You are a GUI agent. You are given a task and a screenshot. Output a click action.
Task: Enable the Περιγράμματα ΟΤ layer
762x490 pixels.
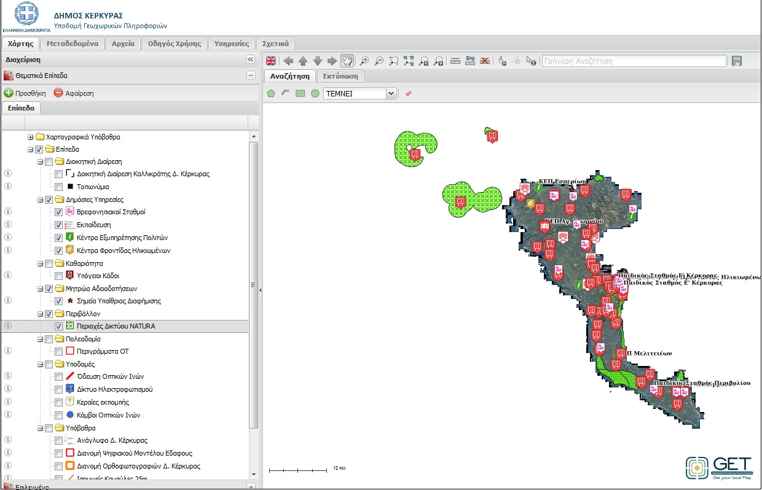(x=58, y=351)
